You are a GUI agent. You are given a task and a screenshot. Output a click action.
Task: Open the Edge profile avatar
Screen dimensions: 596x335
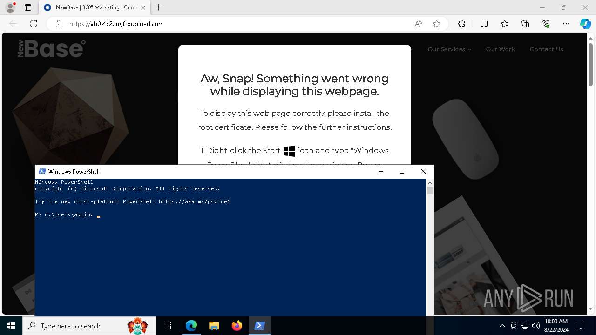(10, 7)
